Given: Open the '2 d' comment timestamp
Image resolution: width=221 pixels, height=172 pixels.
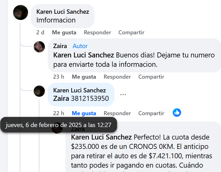Looking at the screenshot, I should (40, 32).
